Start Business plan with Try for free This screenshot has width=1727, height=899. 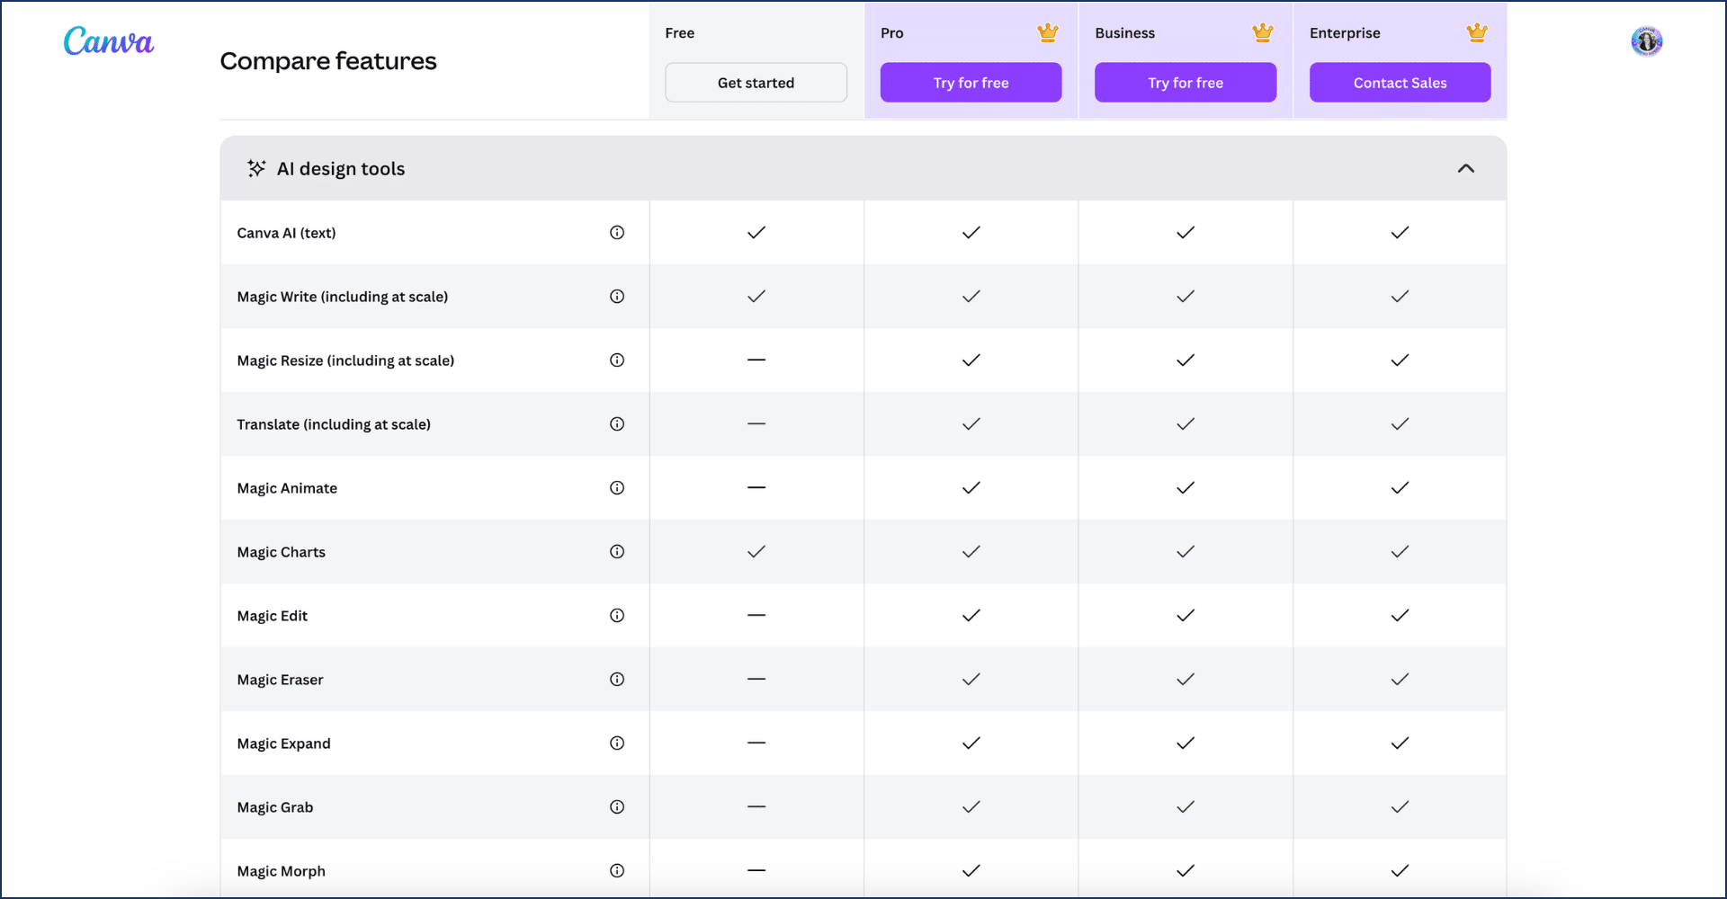pos(1185,83)
